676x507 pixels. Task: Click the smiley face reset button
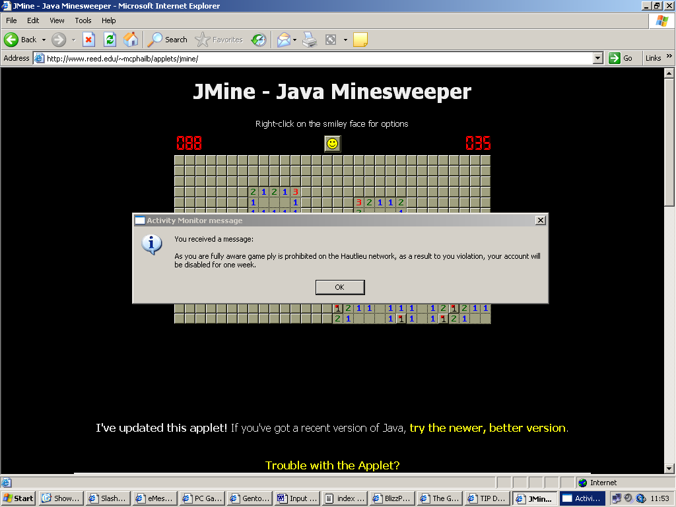[333, 143]
